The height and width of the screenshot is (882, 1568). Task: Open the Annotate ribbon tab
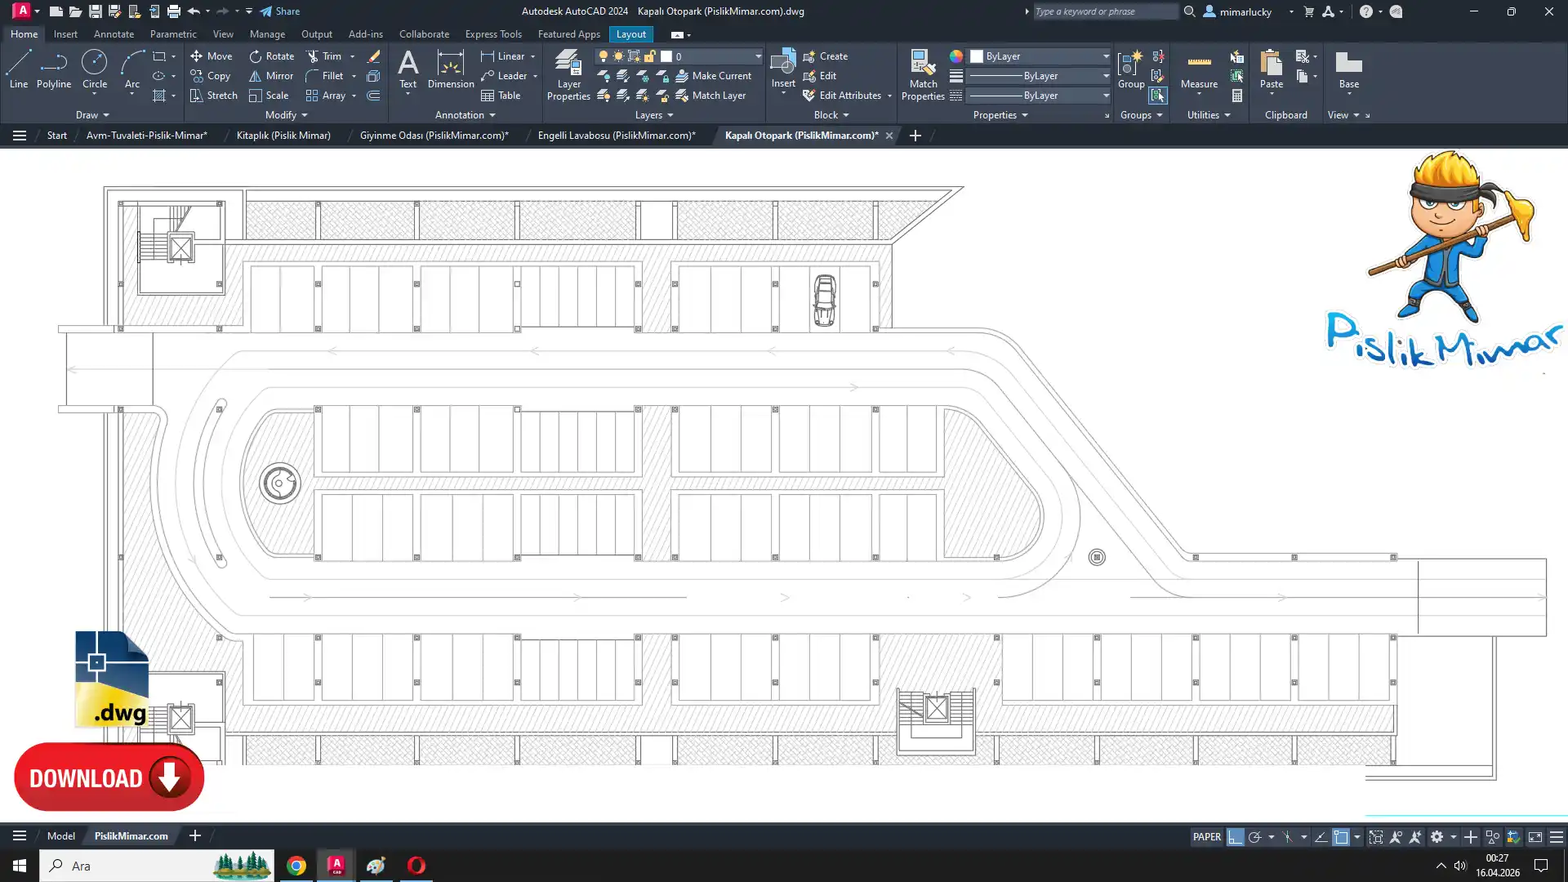click(x=114, y=34)
